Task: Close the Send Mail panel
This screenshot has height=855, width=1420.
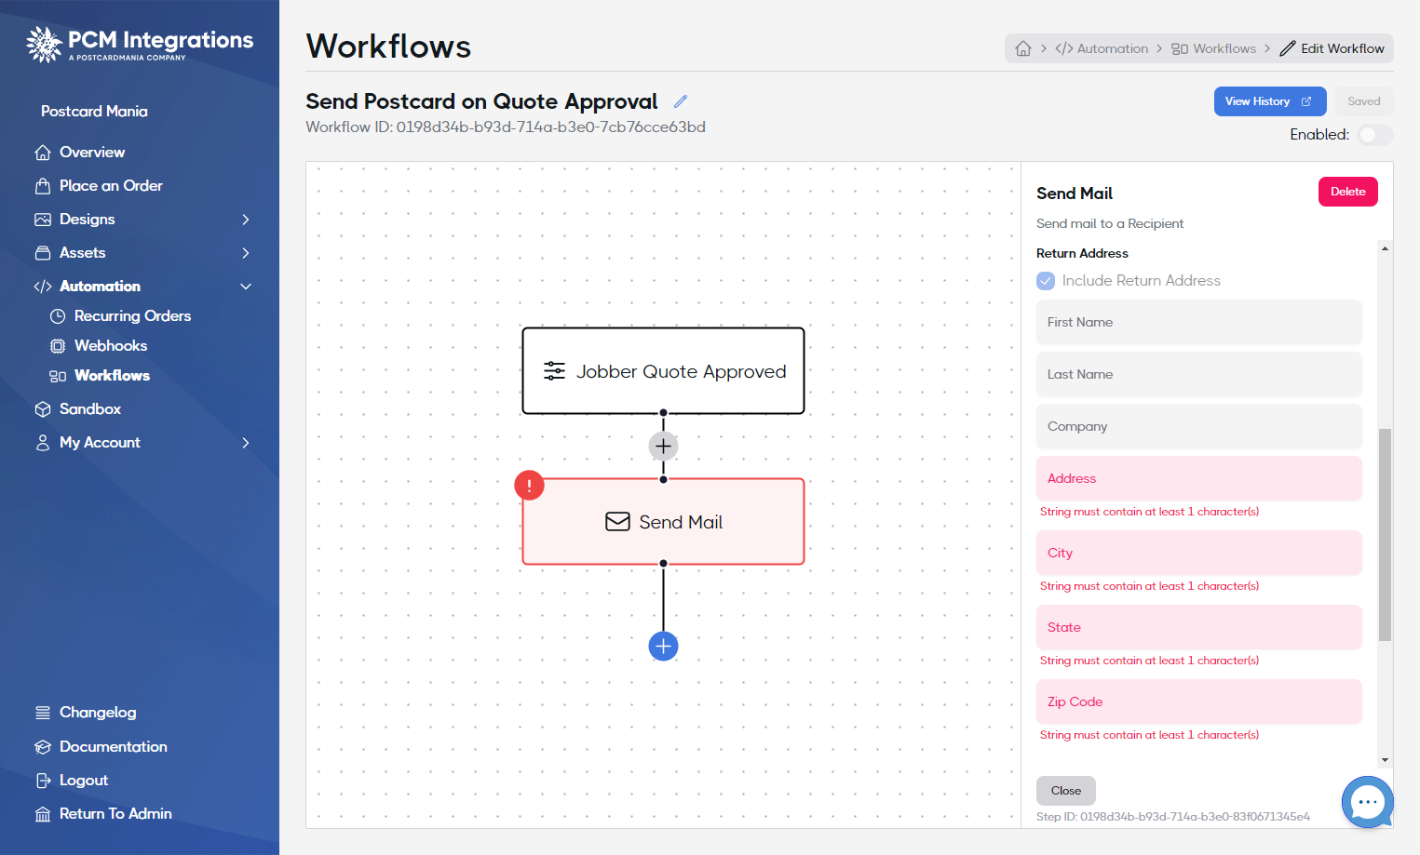Action: pos(1066,791)
